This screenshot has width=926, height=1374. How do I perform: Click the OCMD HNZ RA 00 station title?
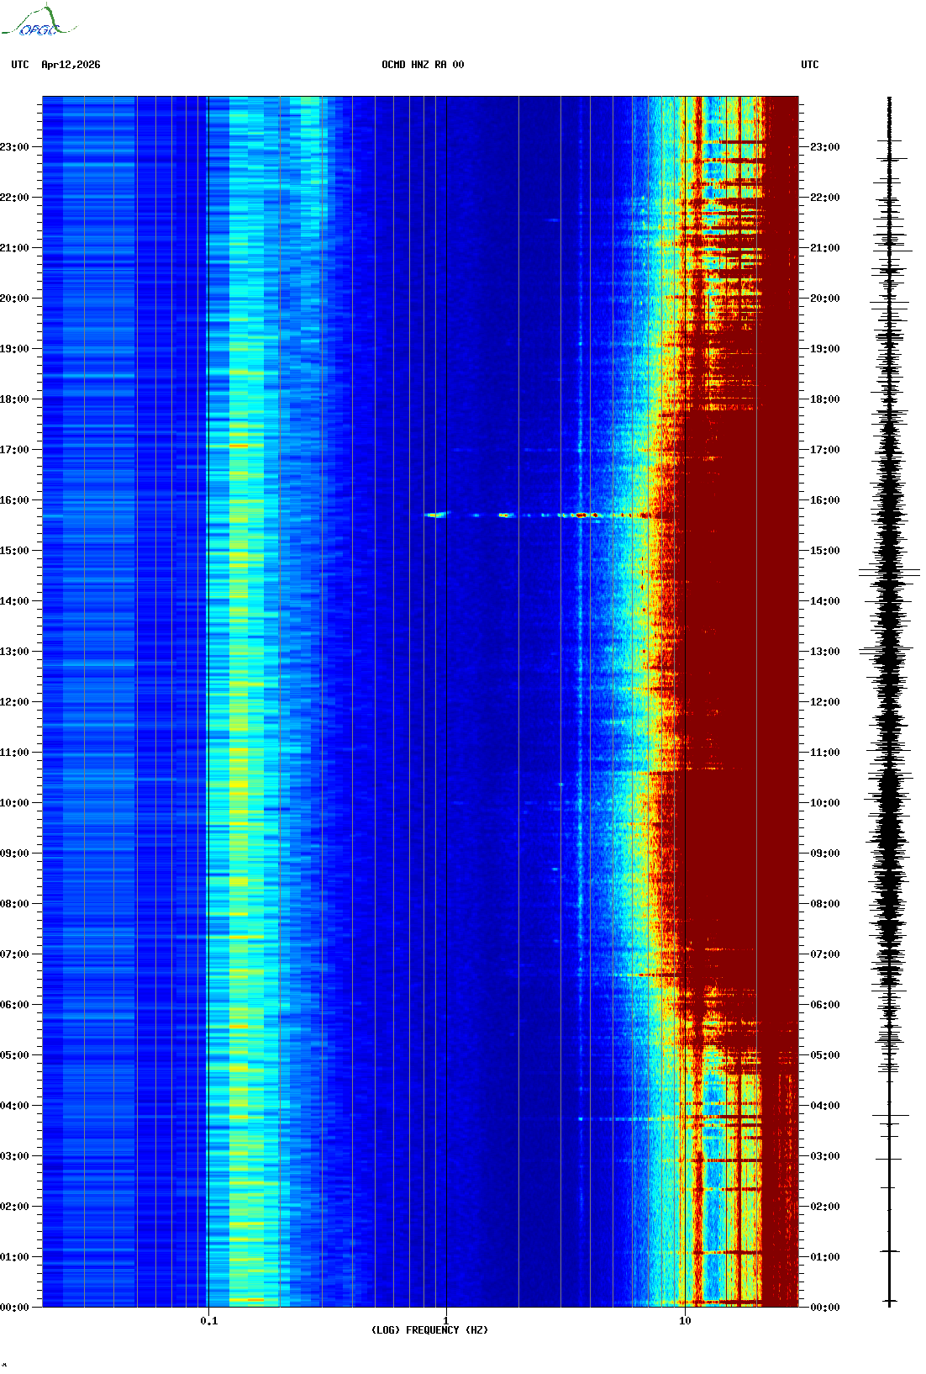point(423,65)
